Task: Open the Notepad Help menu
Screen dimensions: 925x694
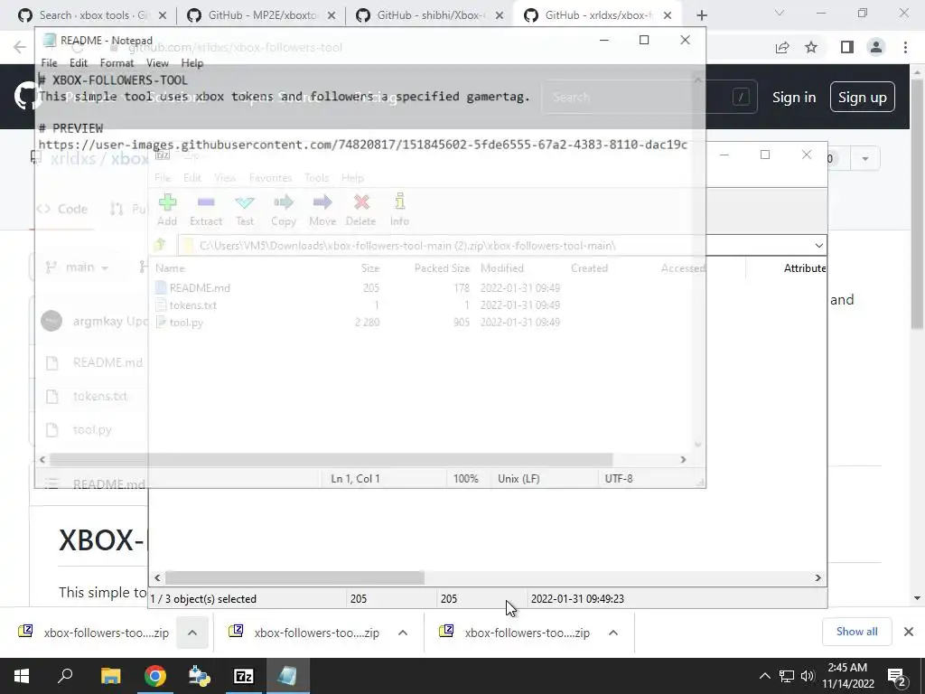Action: pyautogui.click(x=192, y=63)
